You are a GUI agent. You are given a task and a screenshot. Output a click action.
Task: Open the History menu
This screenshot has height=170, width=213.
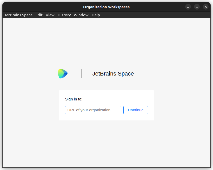(x=64, y=15)
